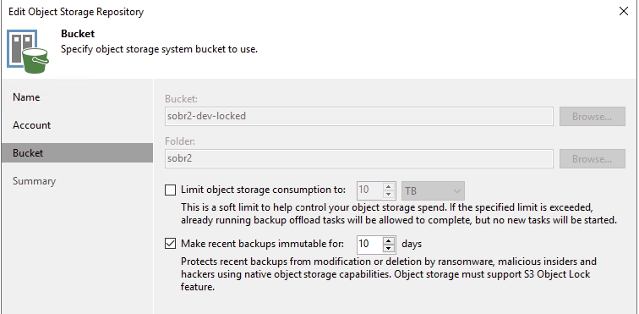Open the TB unit dropdown
Image resolution: width=639 pixels, height=314 pixels.
(434, 190)
